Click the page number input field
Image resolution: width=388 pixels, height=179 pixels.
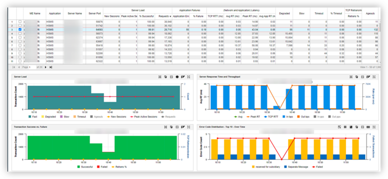31,67
